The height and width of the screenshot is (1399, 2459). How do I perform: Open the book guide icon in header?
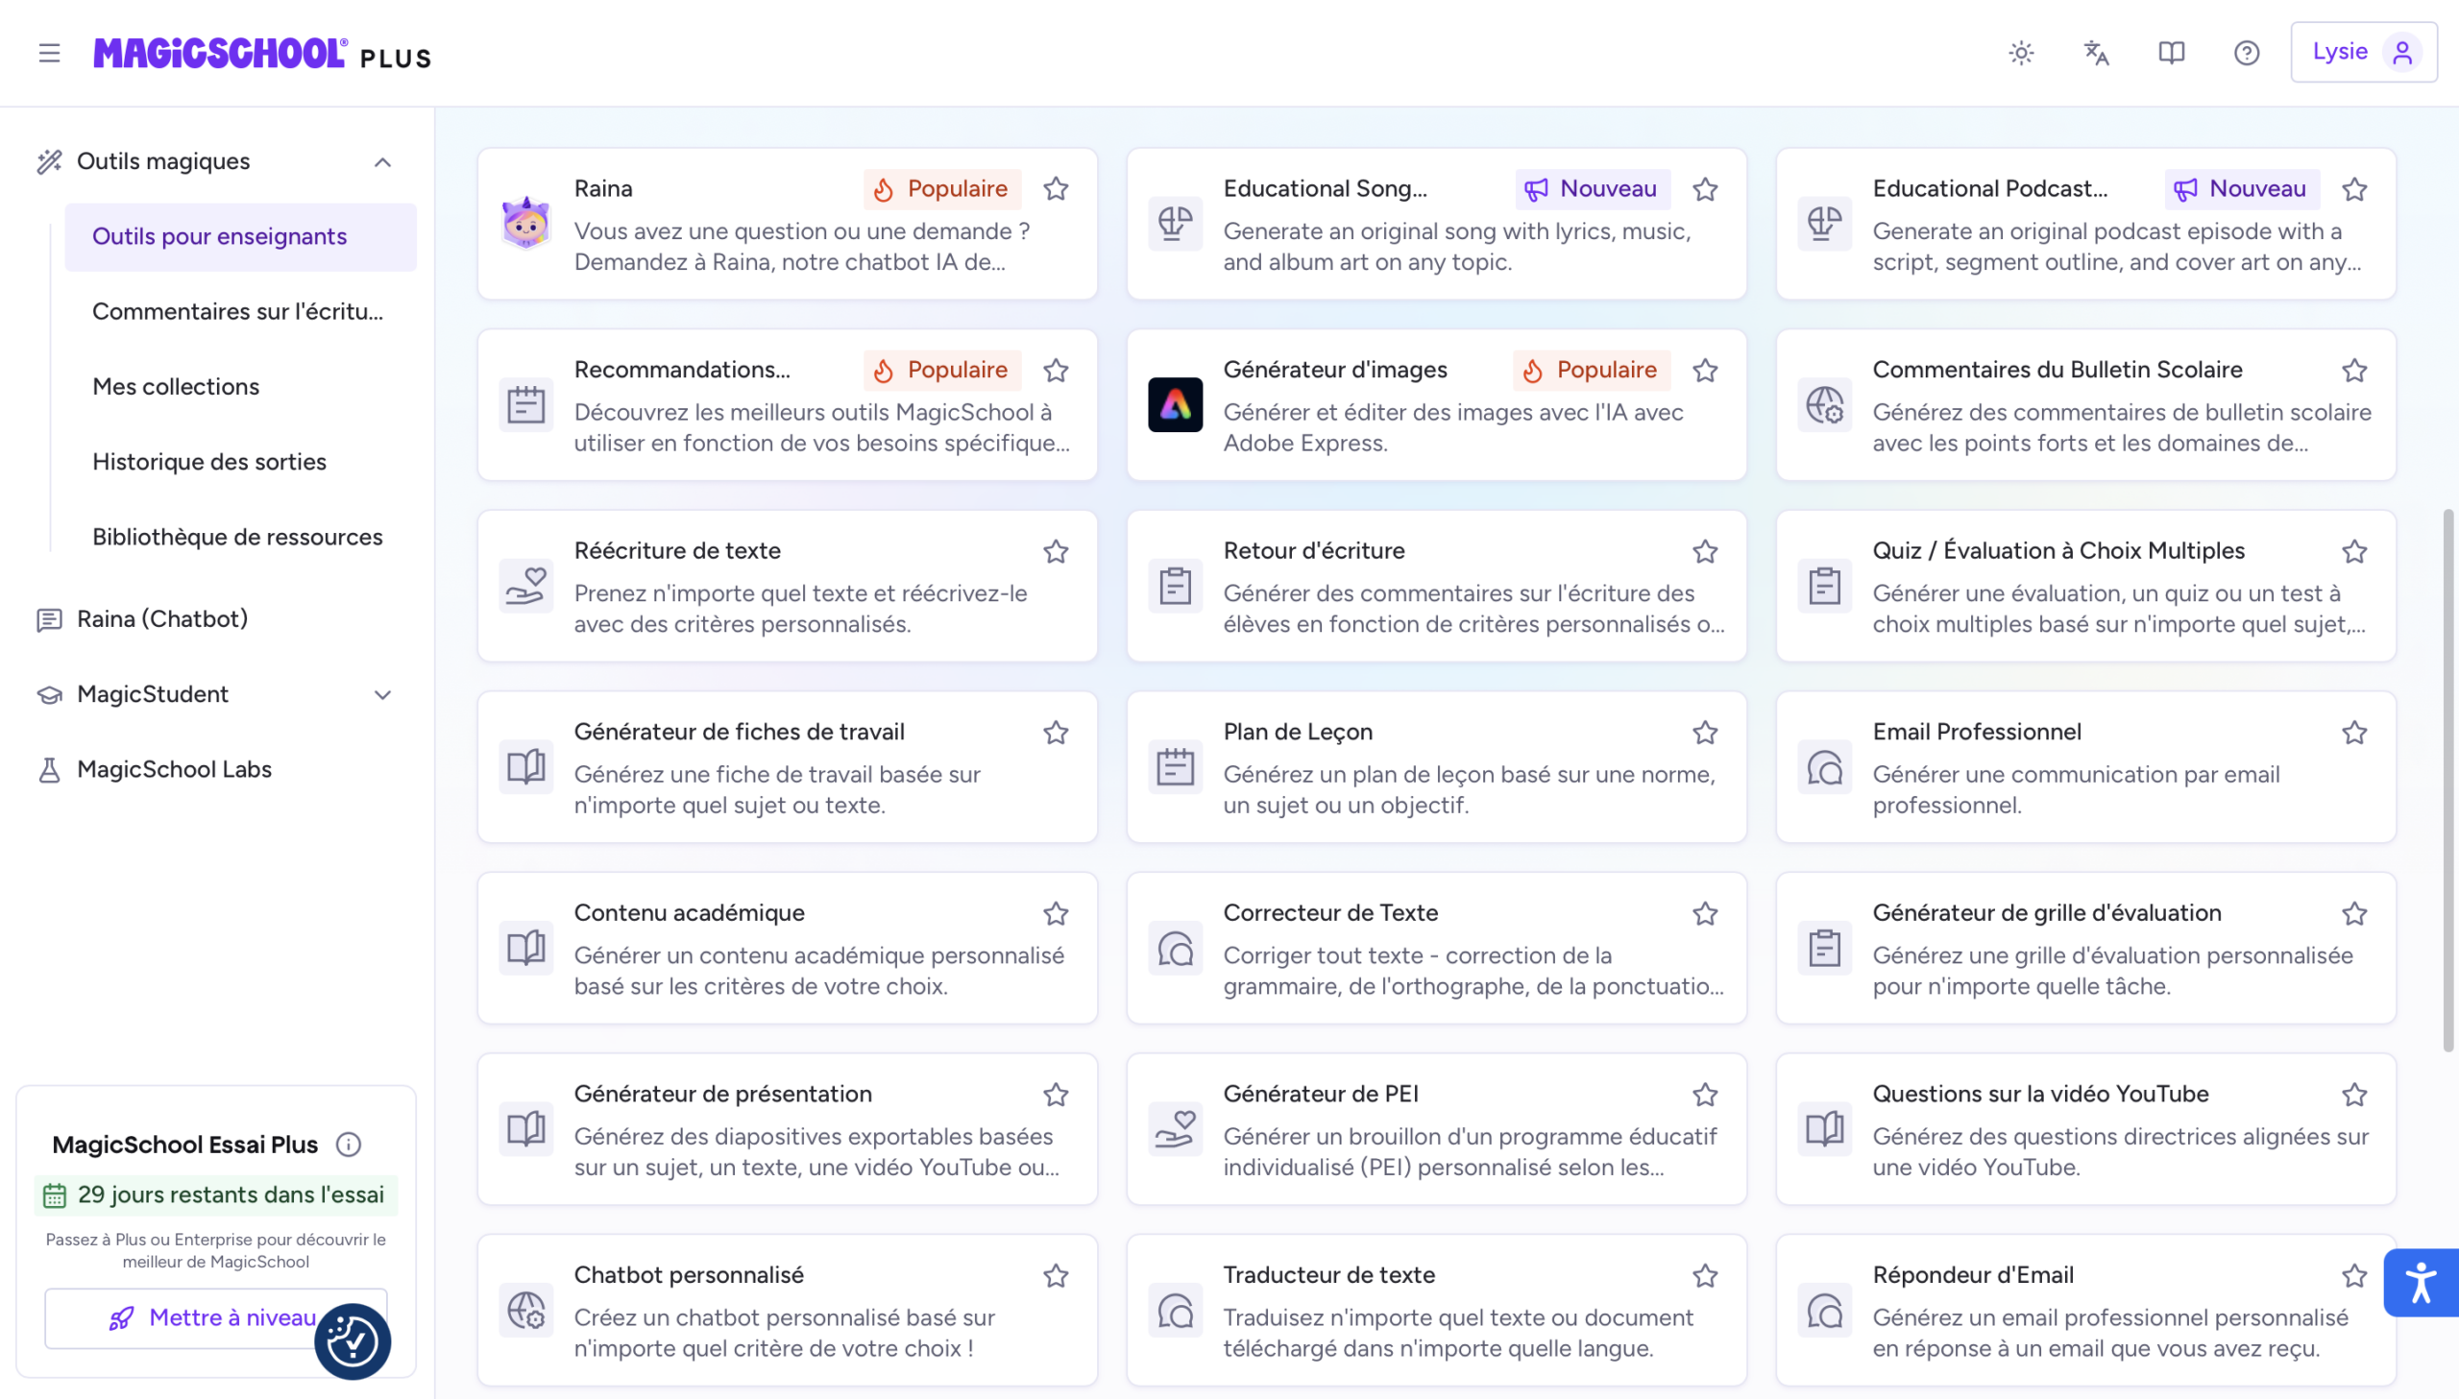coord(2171,53)
